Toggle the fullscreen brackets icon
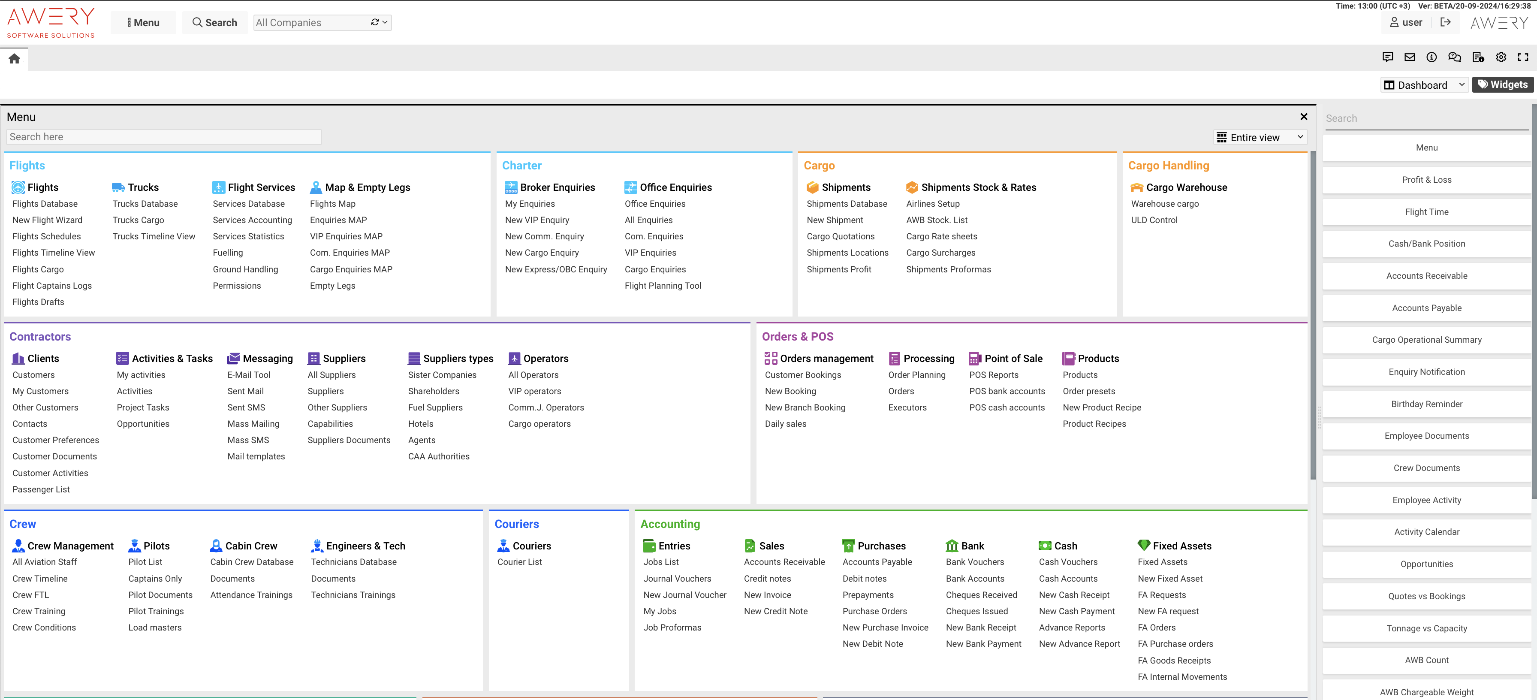 pos(1523,57)
